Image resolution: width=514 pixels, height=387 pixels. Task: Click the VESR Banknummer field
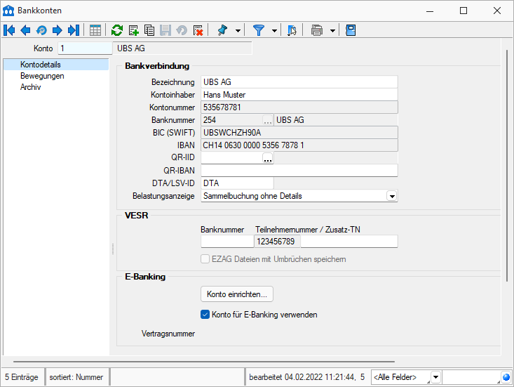[227, 242]
